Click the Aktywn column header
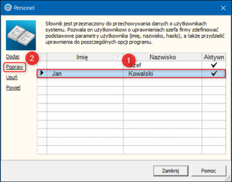 click(214, 57)
